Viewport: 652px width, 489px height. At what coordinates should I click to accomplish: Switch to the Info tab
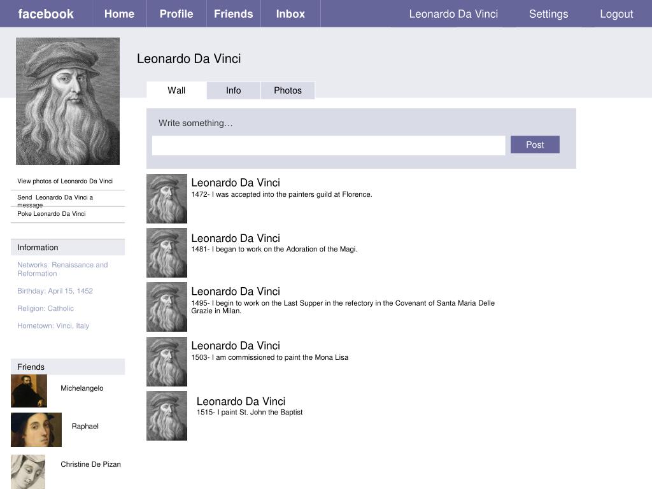(x=233, y=90)
